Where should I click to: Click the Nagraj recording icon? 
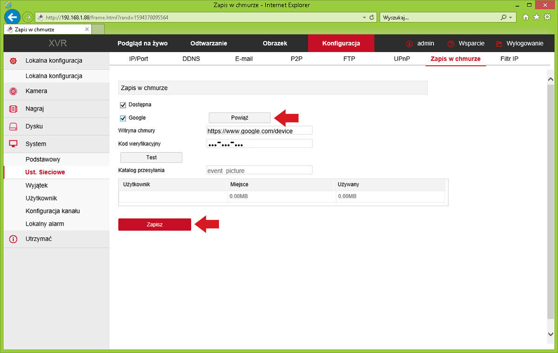13,109
